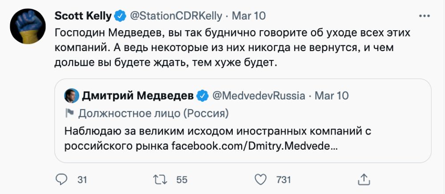Click the reply speech bubble icon
The image size is (445, 194).
62,179
